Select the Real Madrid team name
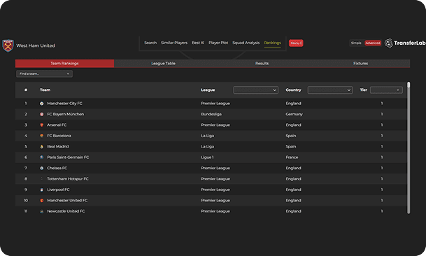Viewport: 426px width, 256px height. (x=58, y=146)
